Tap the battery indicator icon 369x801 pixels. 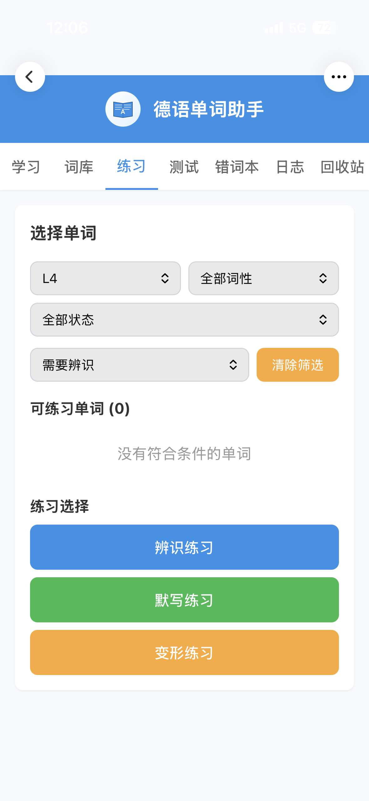(x=325, y=28)
